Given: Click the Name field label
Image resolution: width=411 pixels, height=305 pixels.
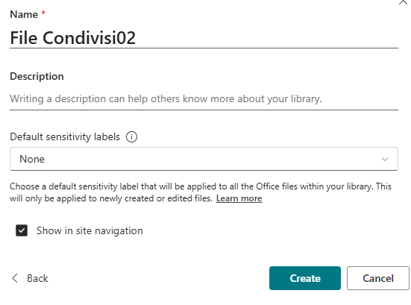Looking at the screenshot, I should (24, 14).
